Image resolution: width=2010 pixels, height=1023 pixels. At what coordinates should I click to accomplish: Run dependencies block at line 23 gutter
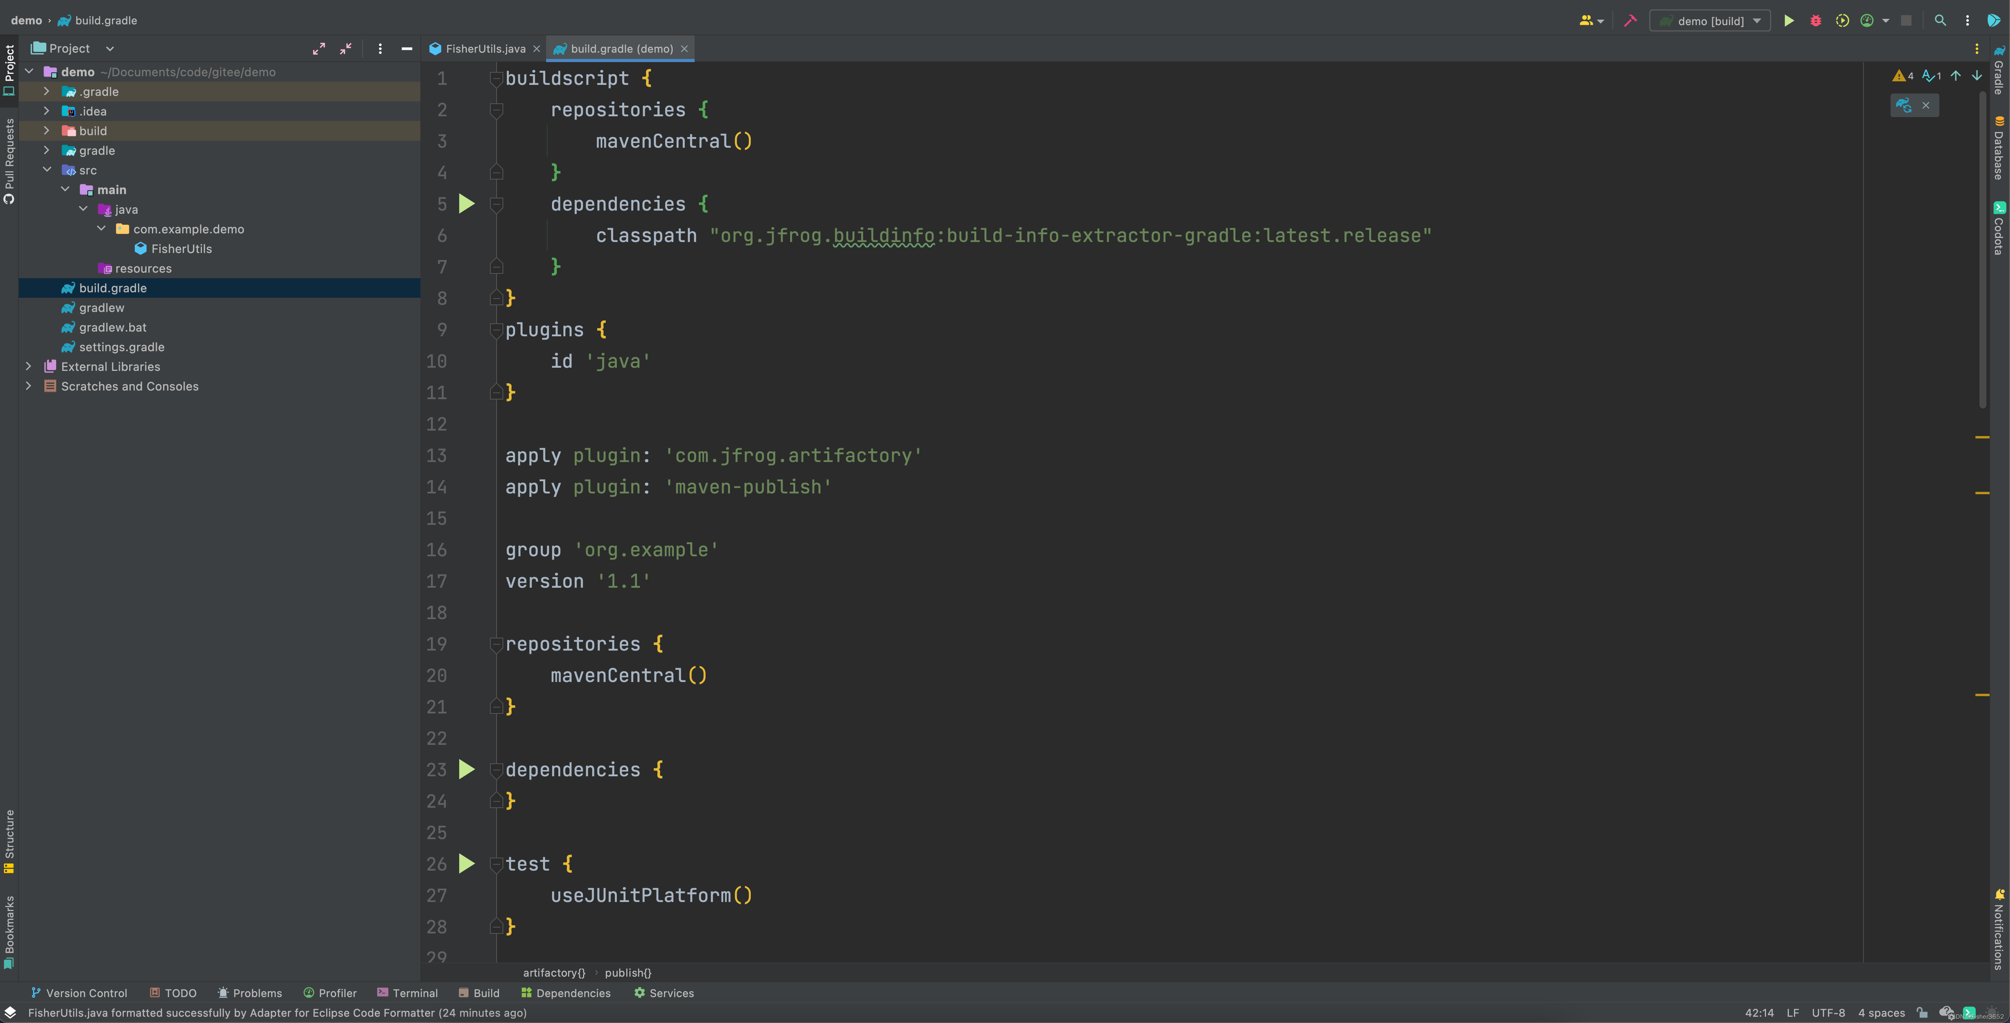click(467, 769)
